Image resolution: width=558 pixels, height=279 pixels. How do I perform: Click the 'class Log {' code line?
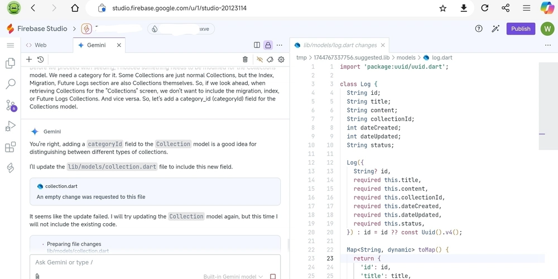(359, 84)
